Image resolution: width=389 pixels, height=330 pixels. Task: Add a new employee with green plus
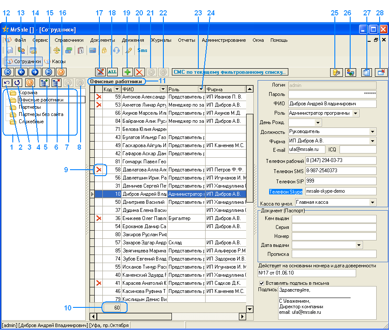(128, 72)
